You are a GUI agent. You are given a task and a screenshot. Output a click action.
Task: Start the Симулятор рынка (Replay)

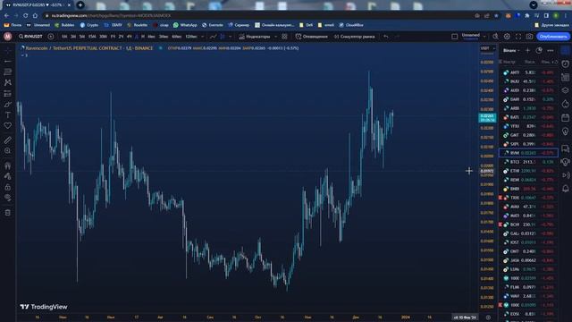point(354,37)
